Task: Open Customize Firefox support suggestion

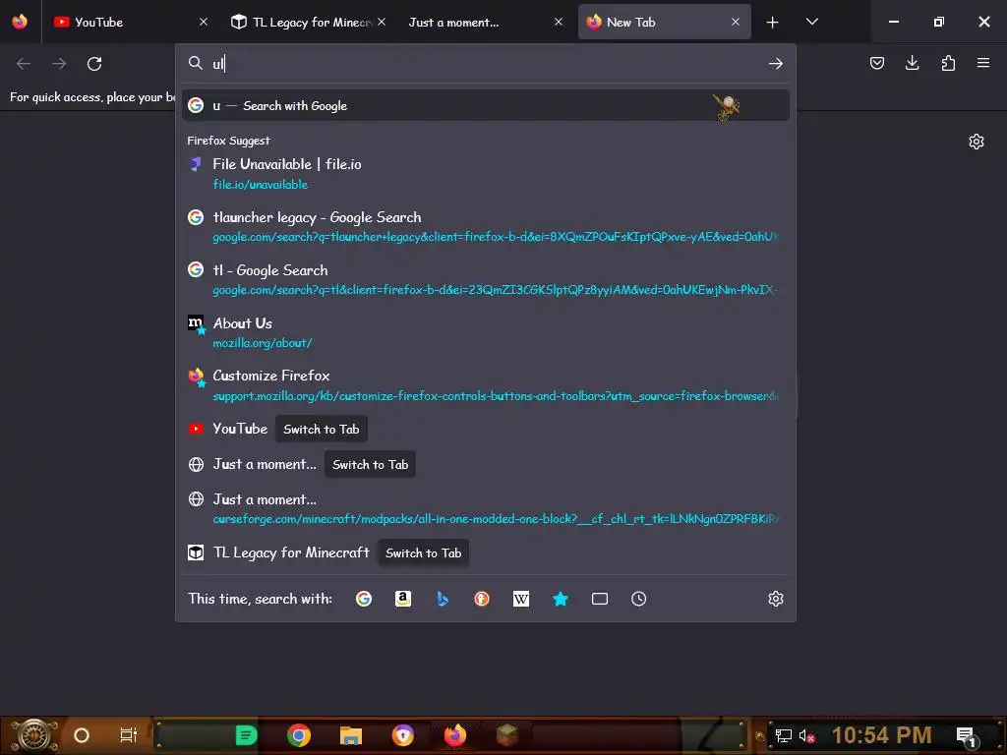Action: click(486, 385)
